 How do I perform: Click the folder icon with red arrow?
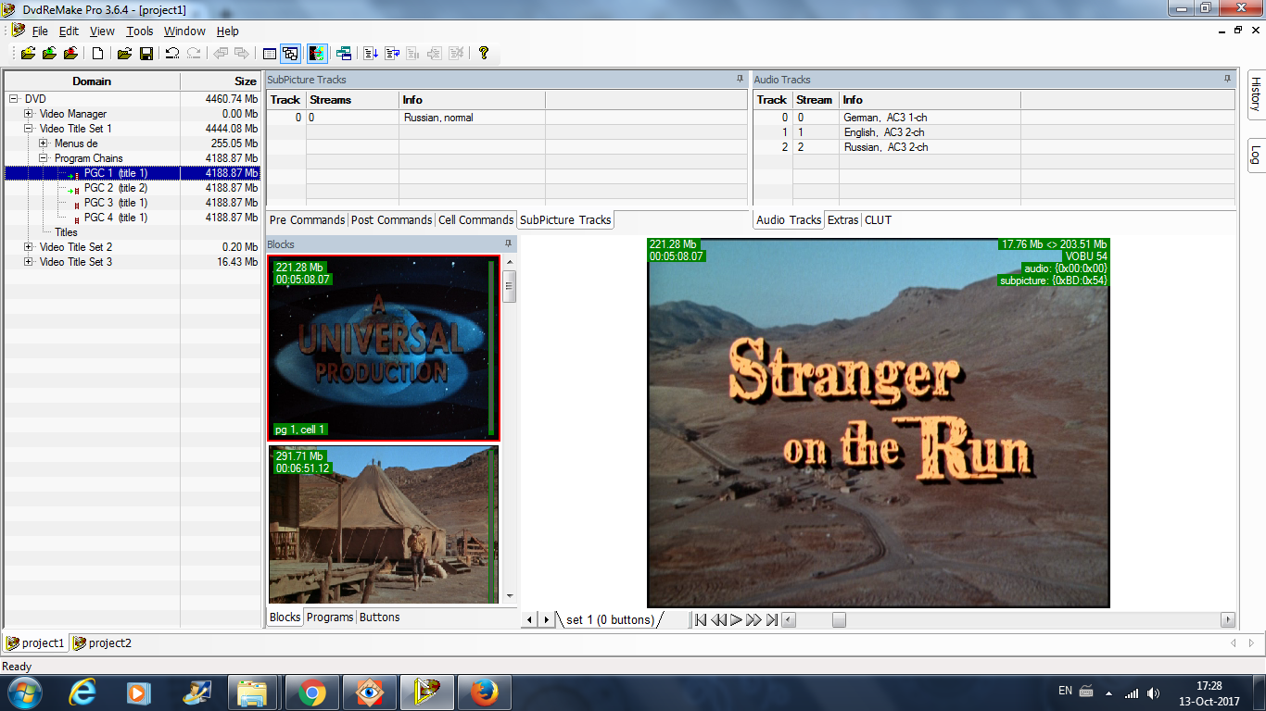(x=70, y=54)
